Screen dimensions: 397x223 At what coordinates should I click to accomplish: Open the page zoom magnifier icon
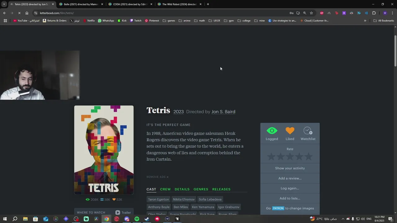pos(305,13)
